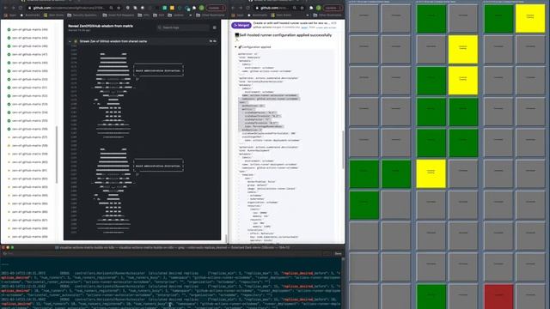Click Done in the terminal find bar
This screenshot has width=550, height=309.
[x=338, y=254]
